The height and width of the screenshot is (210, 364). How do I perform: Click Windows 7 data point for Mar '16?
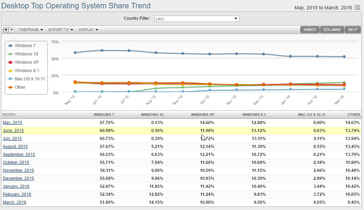pyautogui.click(x=344, y=57)
